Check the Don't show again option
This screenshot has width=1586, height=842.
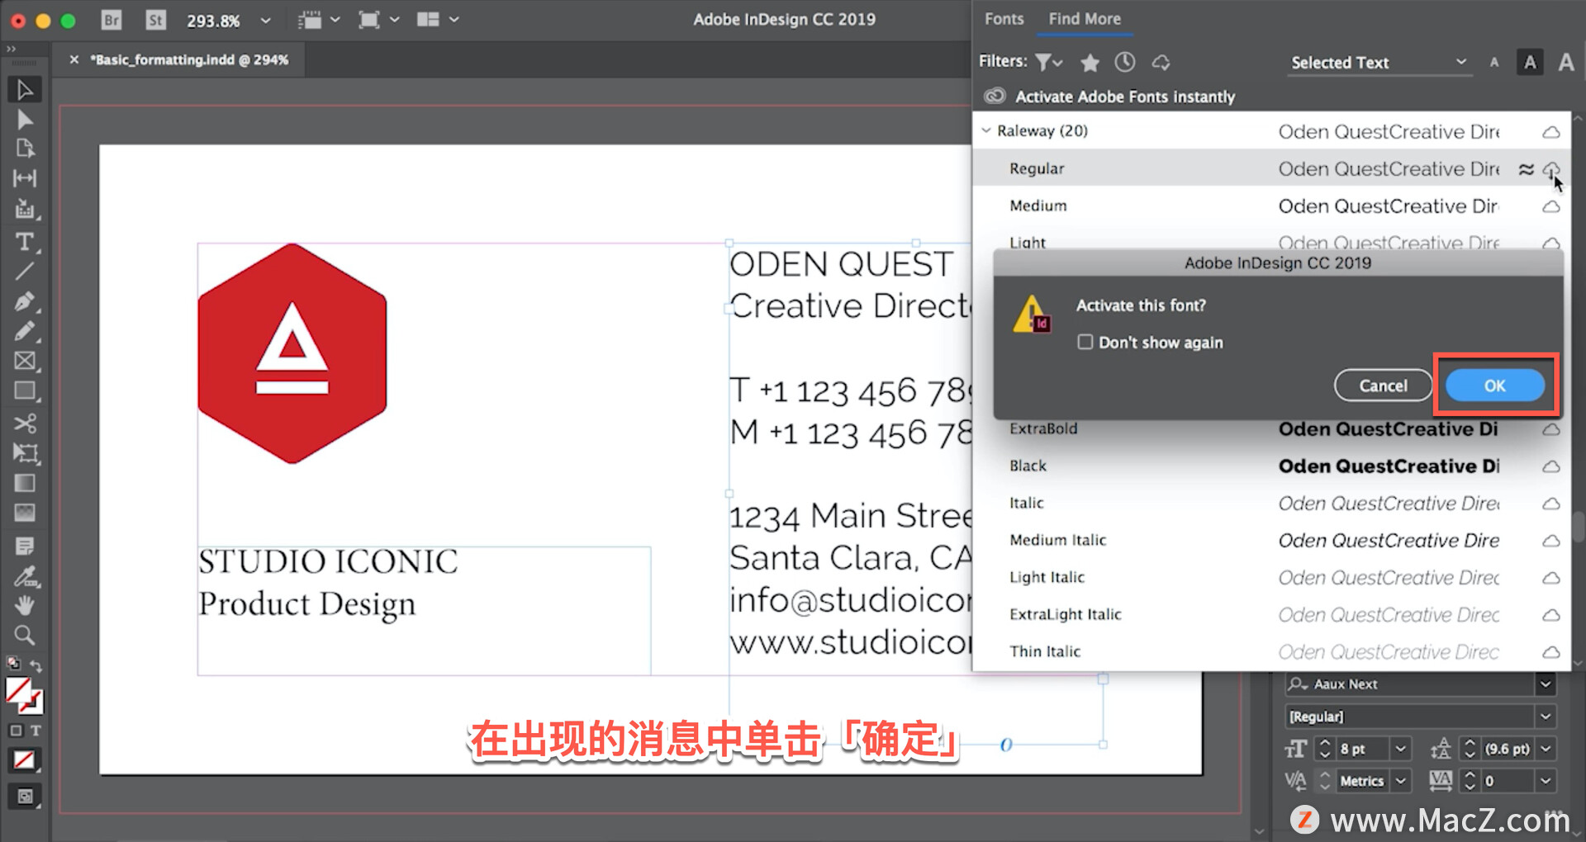1085,342
